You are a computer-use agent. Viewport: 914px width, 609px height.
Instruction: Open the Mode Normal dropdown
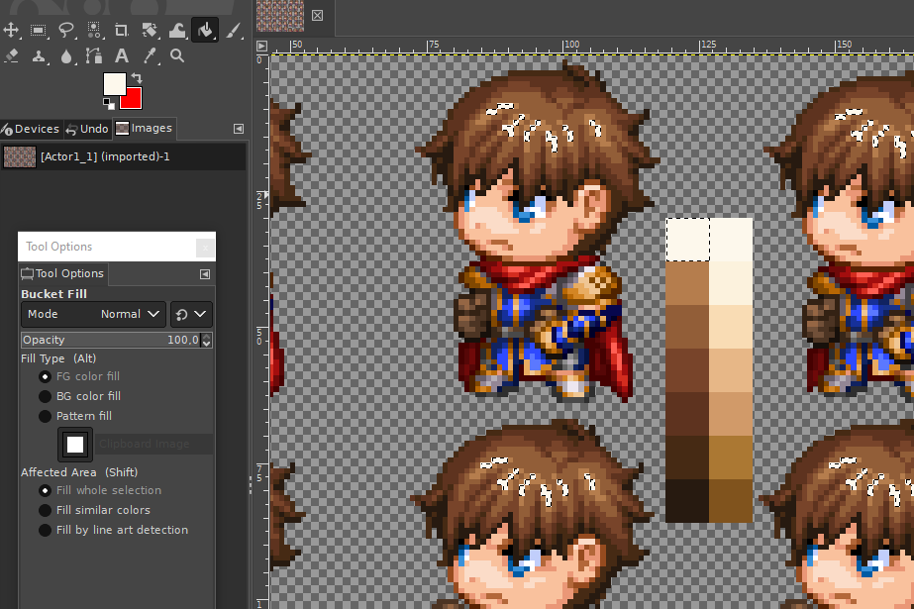pyautogui.click(x=93, y=314)
